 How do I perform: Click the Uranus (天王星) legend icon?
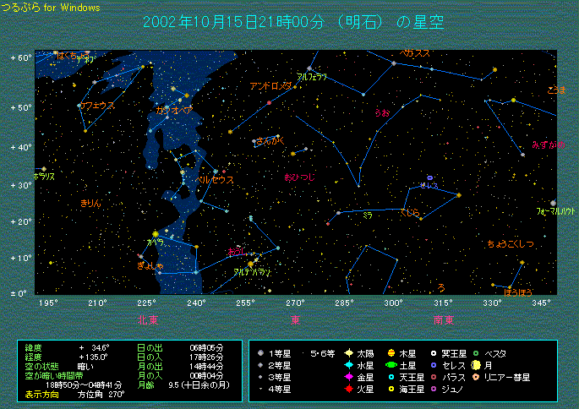(391, 377)
